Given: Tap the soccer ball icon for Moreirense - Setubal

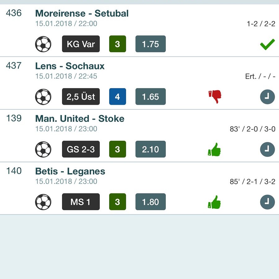Looking at the screenshot, I should (x=43, y=44).
